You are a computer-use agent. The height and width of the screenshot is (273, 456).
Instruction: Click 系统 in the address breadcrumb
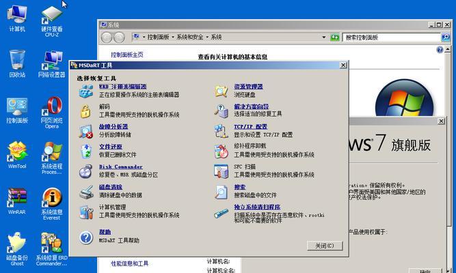[216, 37]
